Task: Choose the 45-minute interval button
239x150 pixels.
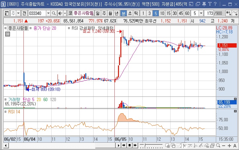Action: [181, 14]
